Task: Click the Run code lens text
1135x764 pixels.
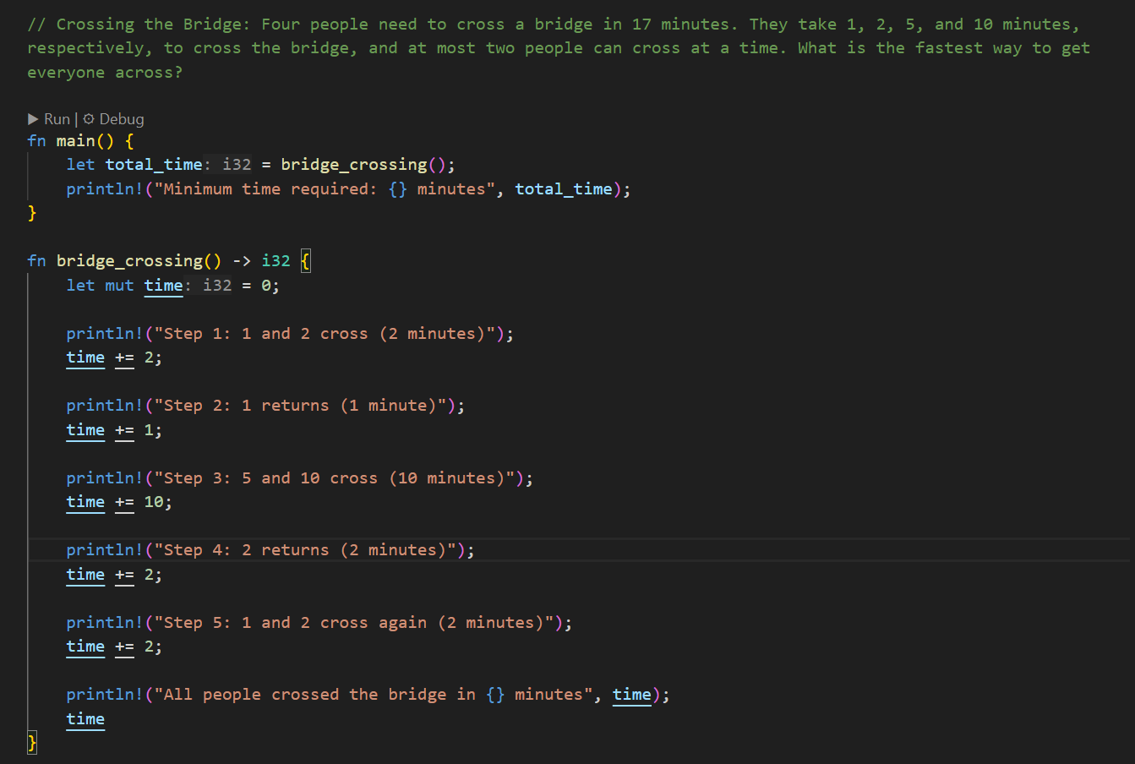Action: pyautogui.click(x=57, y=119)
